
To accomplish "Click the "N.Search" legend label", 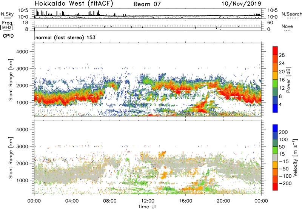I will [x=291, y=14].
